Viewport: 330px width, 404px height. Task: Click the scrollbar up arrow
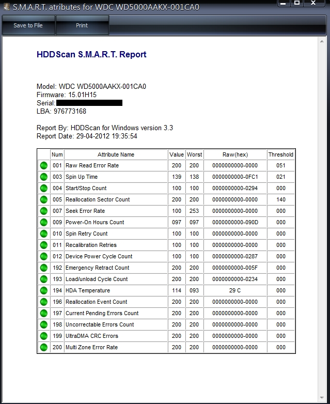(322, 41)
